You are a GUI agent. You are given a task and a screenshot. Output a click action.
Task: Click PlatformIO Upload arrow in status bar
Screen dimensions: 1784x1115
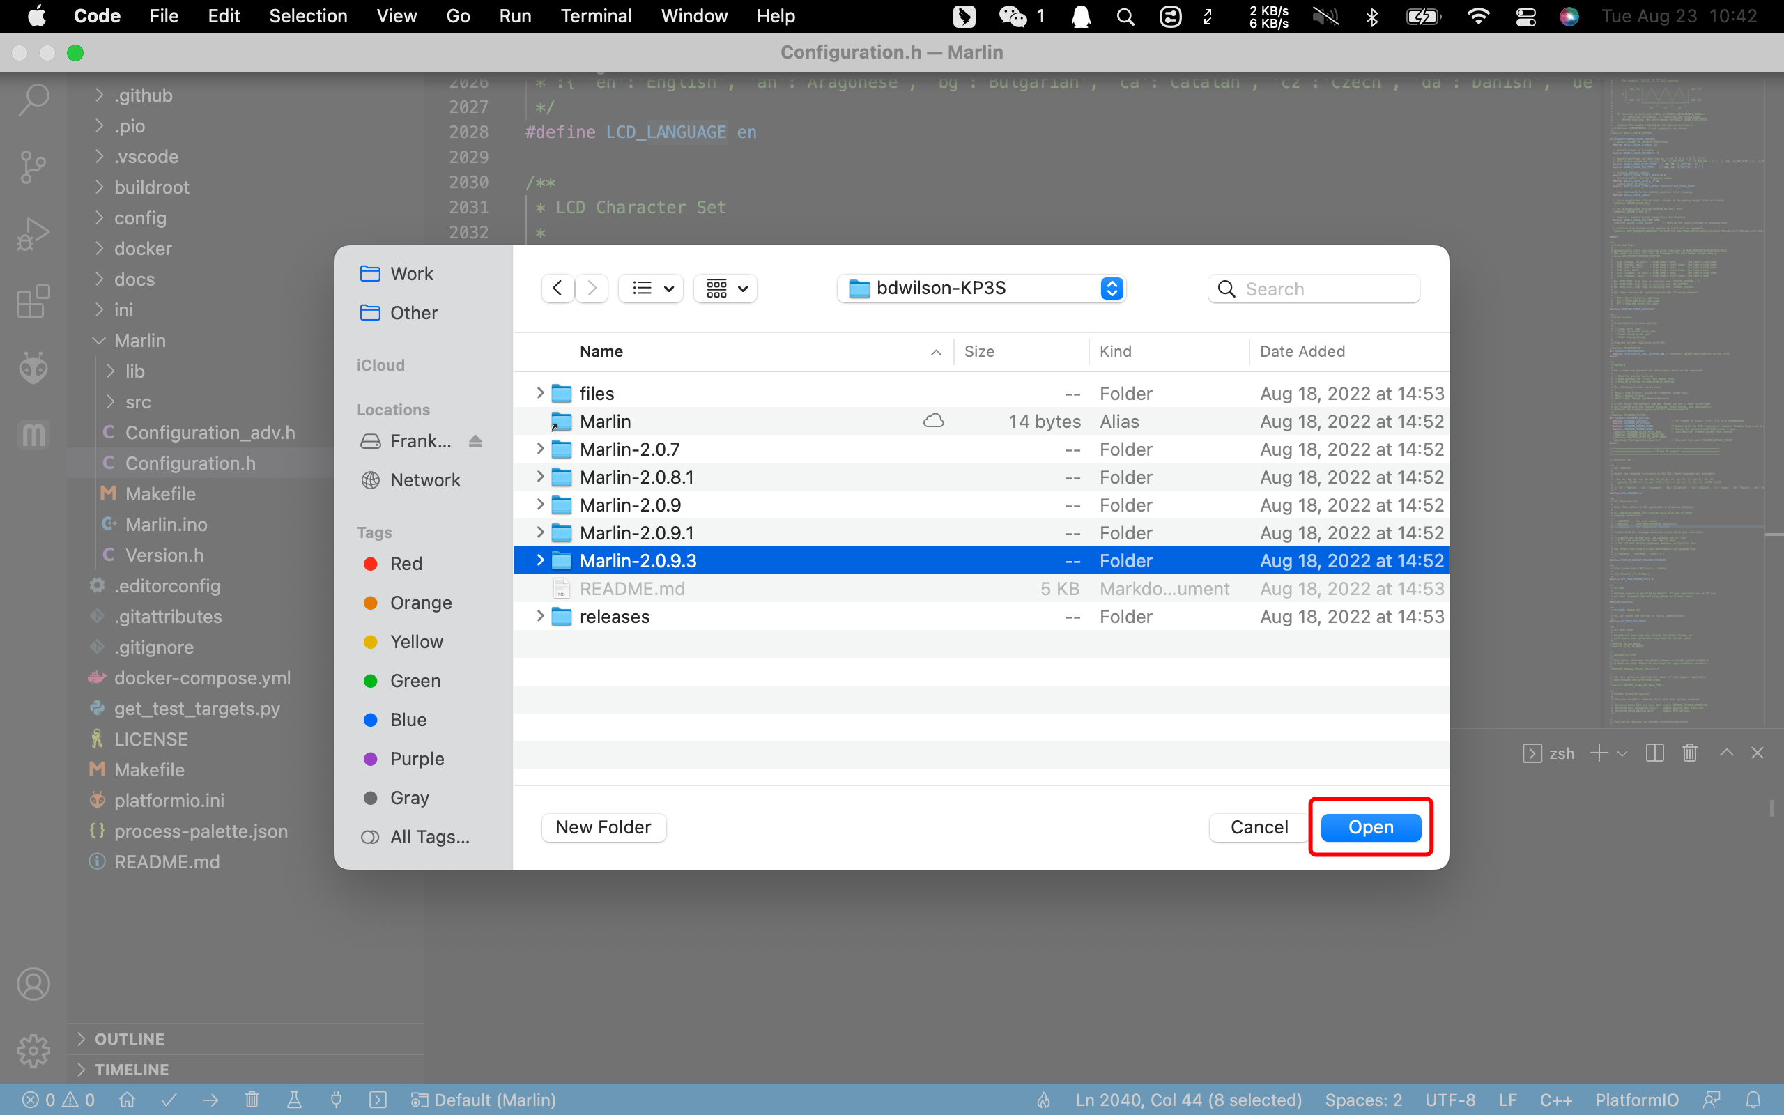click(x=211, y=1100)
